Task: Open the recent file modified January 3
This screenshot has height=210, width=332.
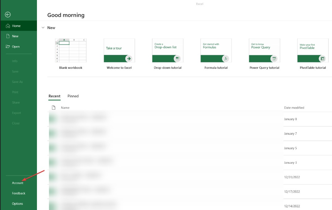Action: pos(190,163)
